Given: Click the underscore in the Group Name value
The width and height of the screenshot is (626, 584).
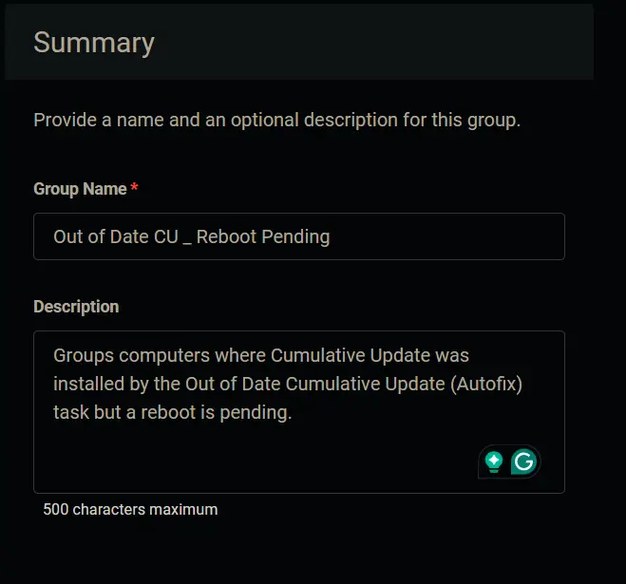Looking at the screenshot, I should (187, 243).
